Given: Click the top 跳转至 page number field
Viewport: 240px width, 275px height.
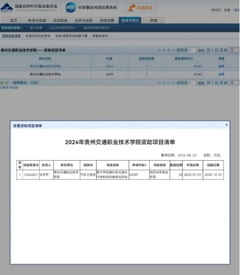Looking at the screenshot, I should click(x=192, y=50).
